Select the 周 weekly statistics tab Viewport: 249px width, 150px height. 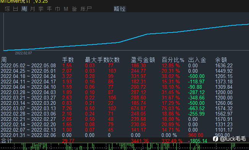(x=24, y=9)
